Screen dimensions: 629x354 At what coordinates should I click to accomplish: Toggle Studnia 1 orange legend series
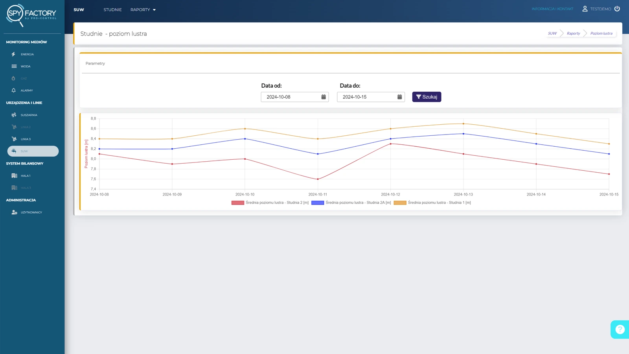[400, 203]
